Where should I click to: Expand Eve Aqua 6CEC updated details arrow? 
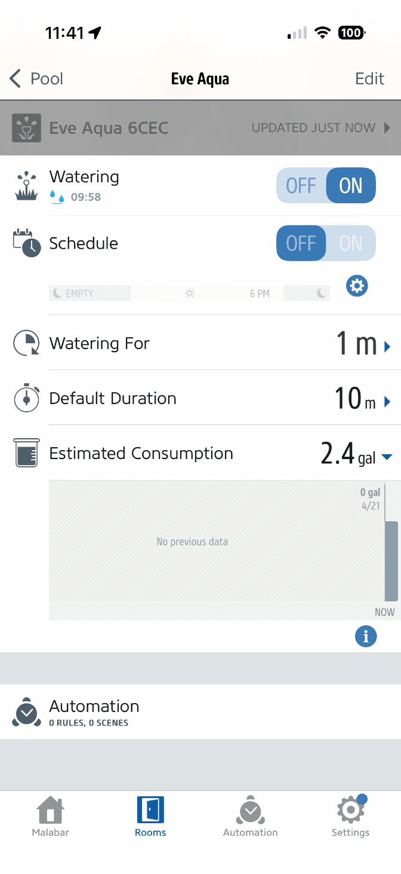(x=387, y=128)
